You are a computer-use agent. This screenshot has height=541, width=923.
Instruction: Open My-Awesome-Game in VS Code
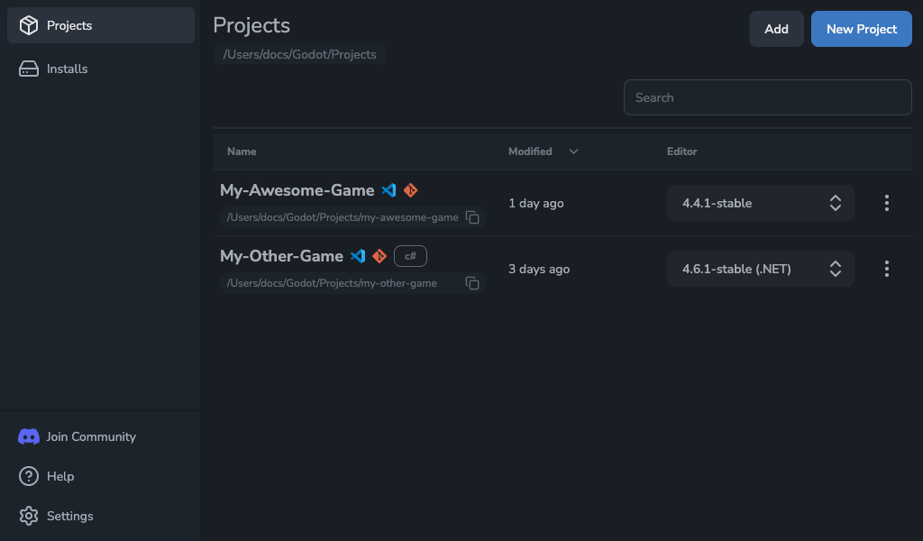[389, 190]
